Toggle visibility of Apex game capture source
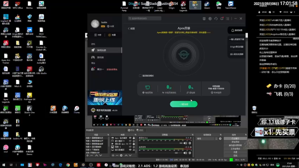 (x=130, y=138)
